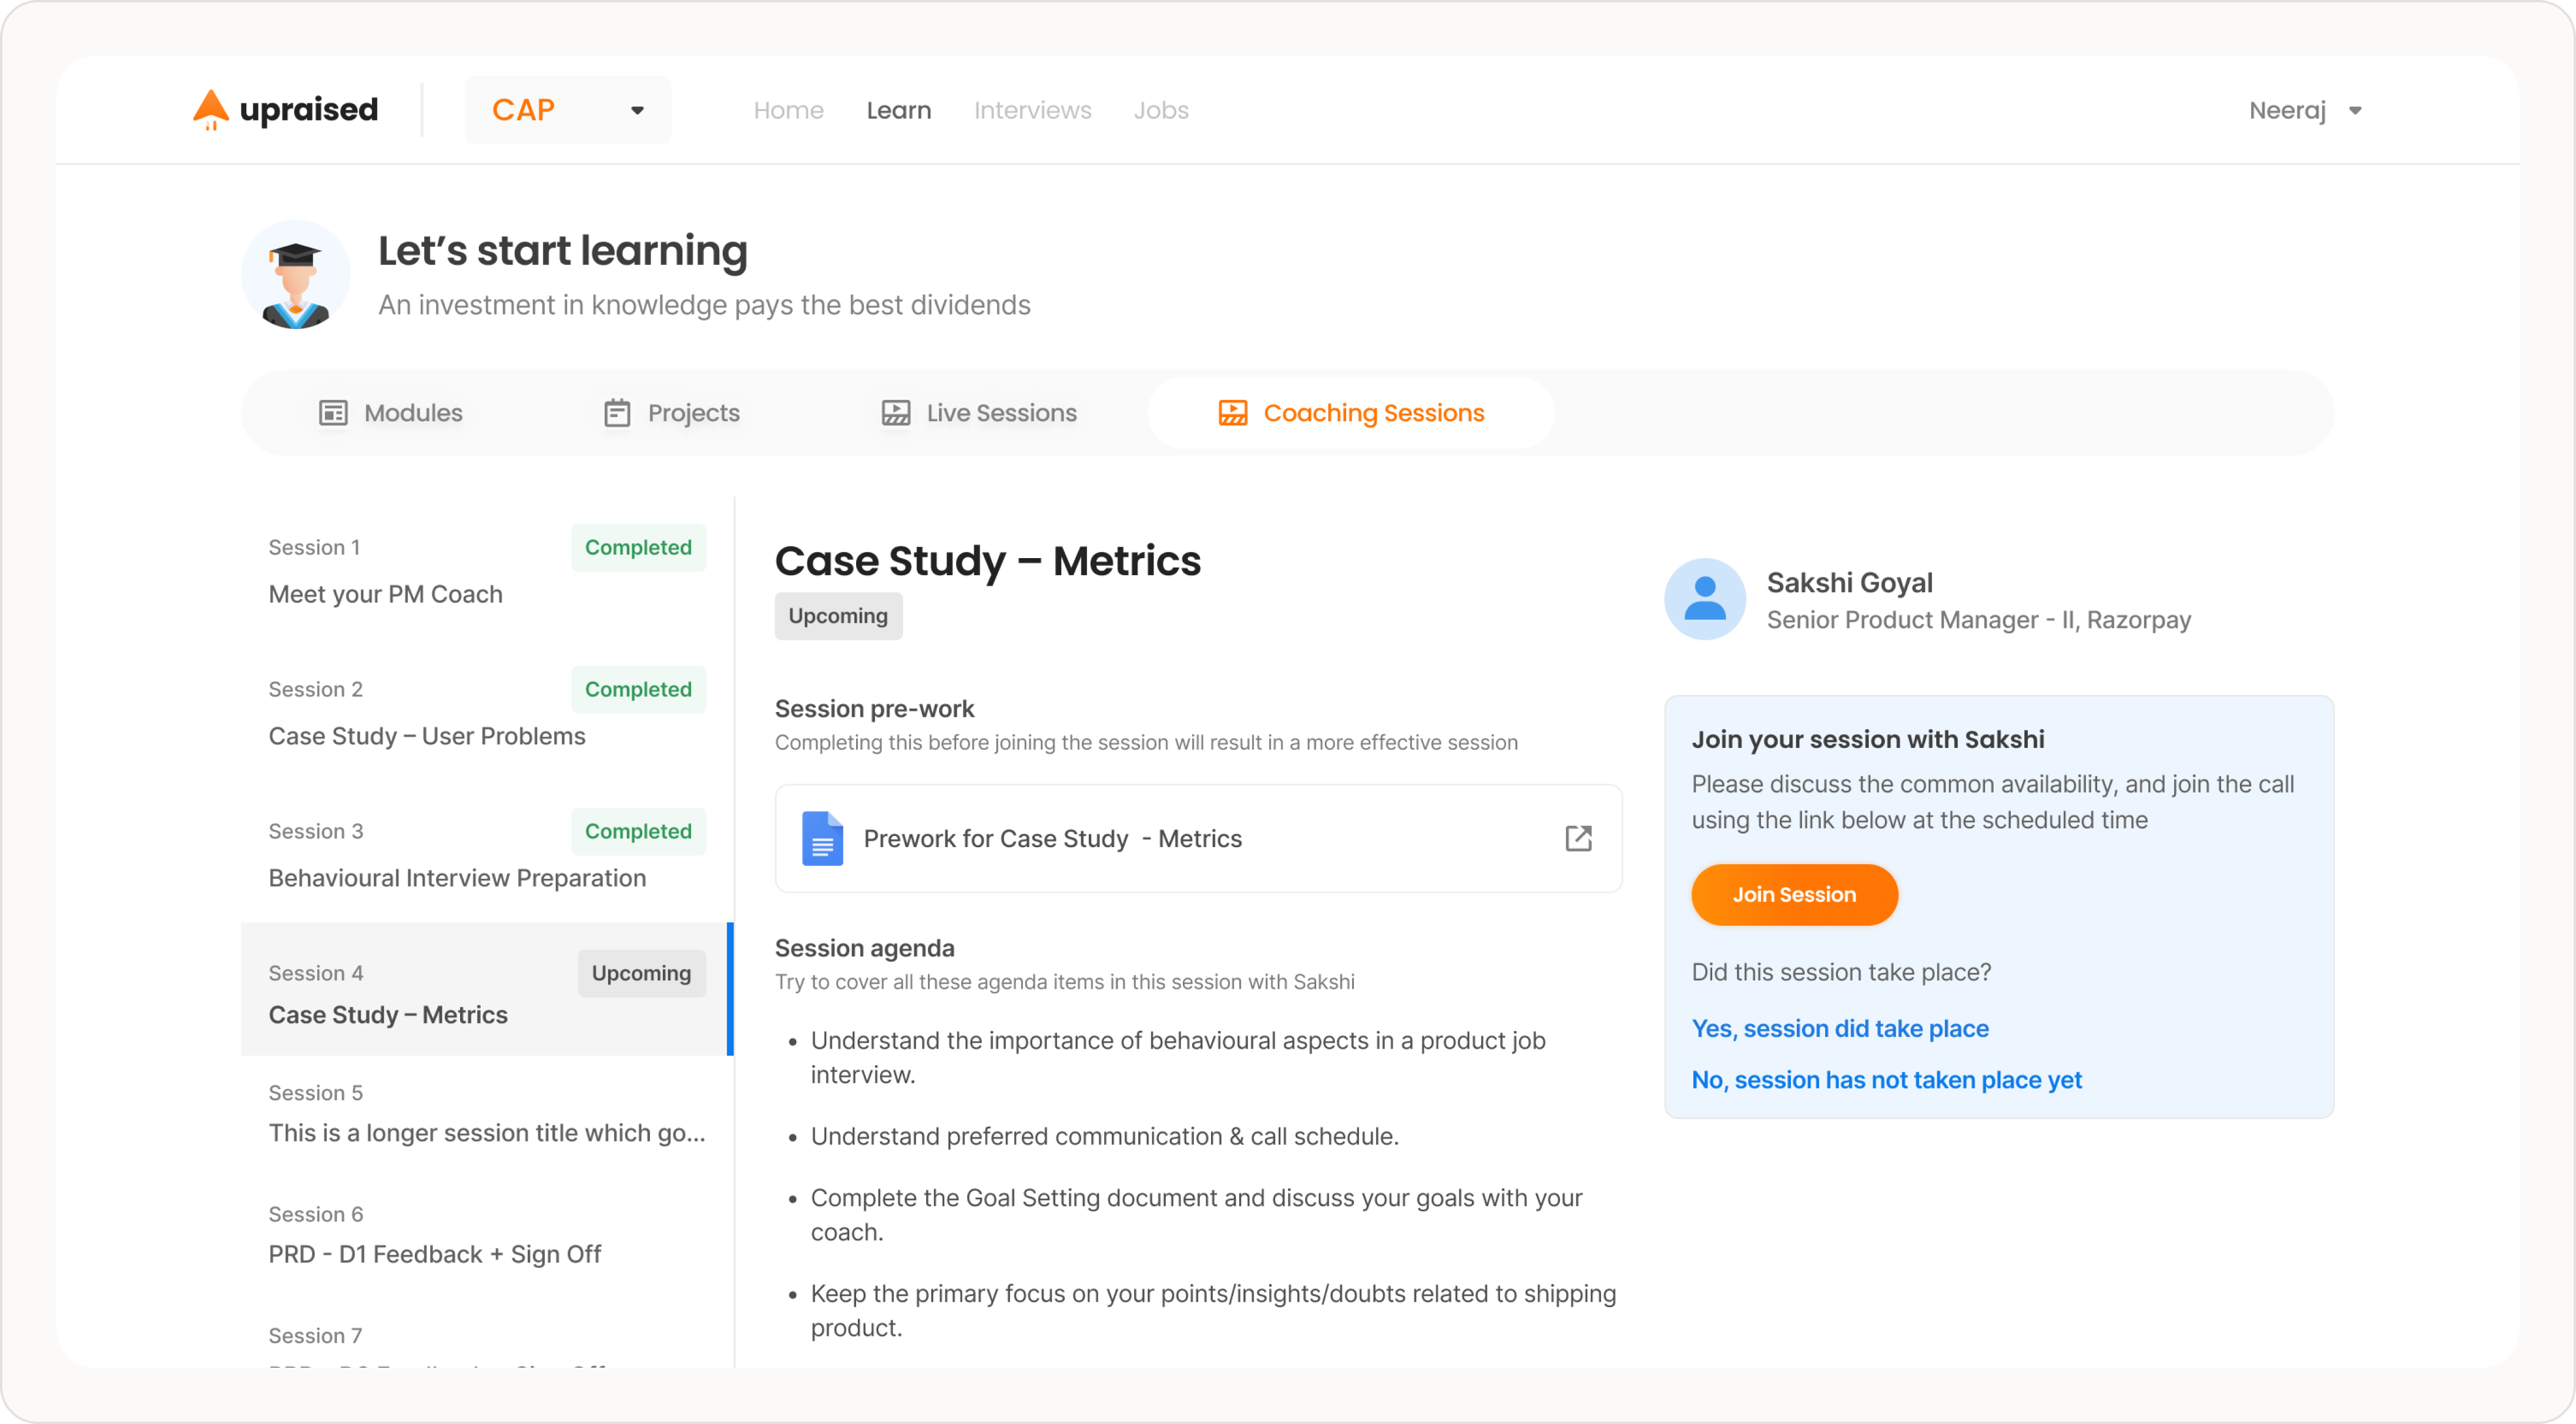This screenshot has width=2576, height=1424.
Task: Click the Session agenda heading
Action: point(864,948)
